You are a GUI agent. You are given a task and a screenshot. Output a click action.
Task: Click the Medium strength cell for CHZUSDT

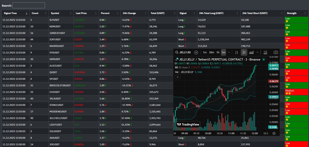[x=296, y=92]
